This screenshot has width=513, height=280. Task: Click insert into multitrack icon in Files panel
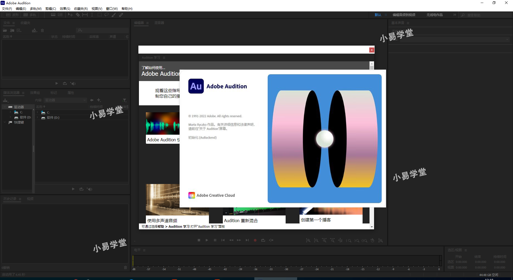(34, 30)
